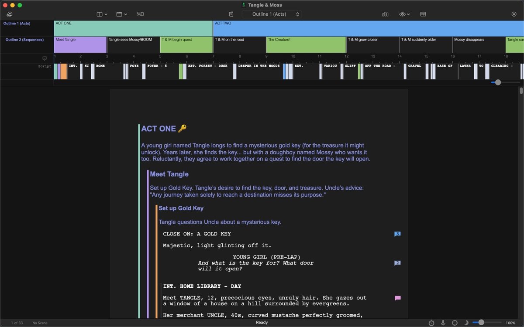Click the collaboration icon in toolbar
The width and height of the screenshot is (524, 327).
[x=9, y=14]
